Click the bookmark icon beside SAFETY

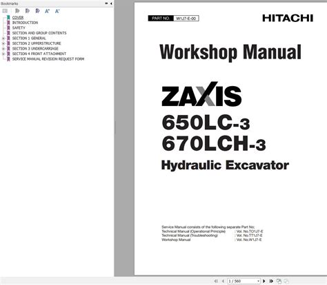tap(8, 28)
